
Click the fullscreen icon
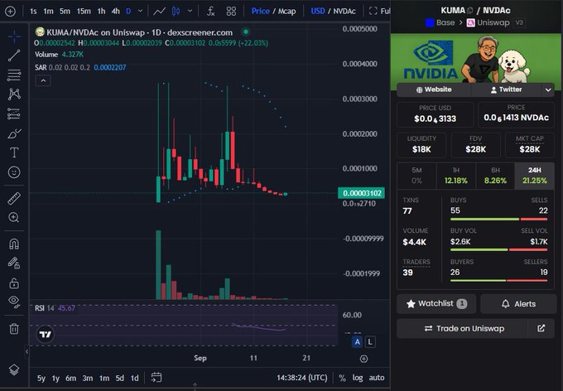point(373,11)
